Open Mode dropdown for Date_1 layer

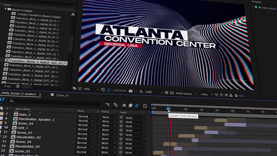[x=86, y=116]
